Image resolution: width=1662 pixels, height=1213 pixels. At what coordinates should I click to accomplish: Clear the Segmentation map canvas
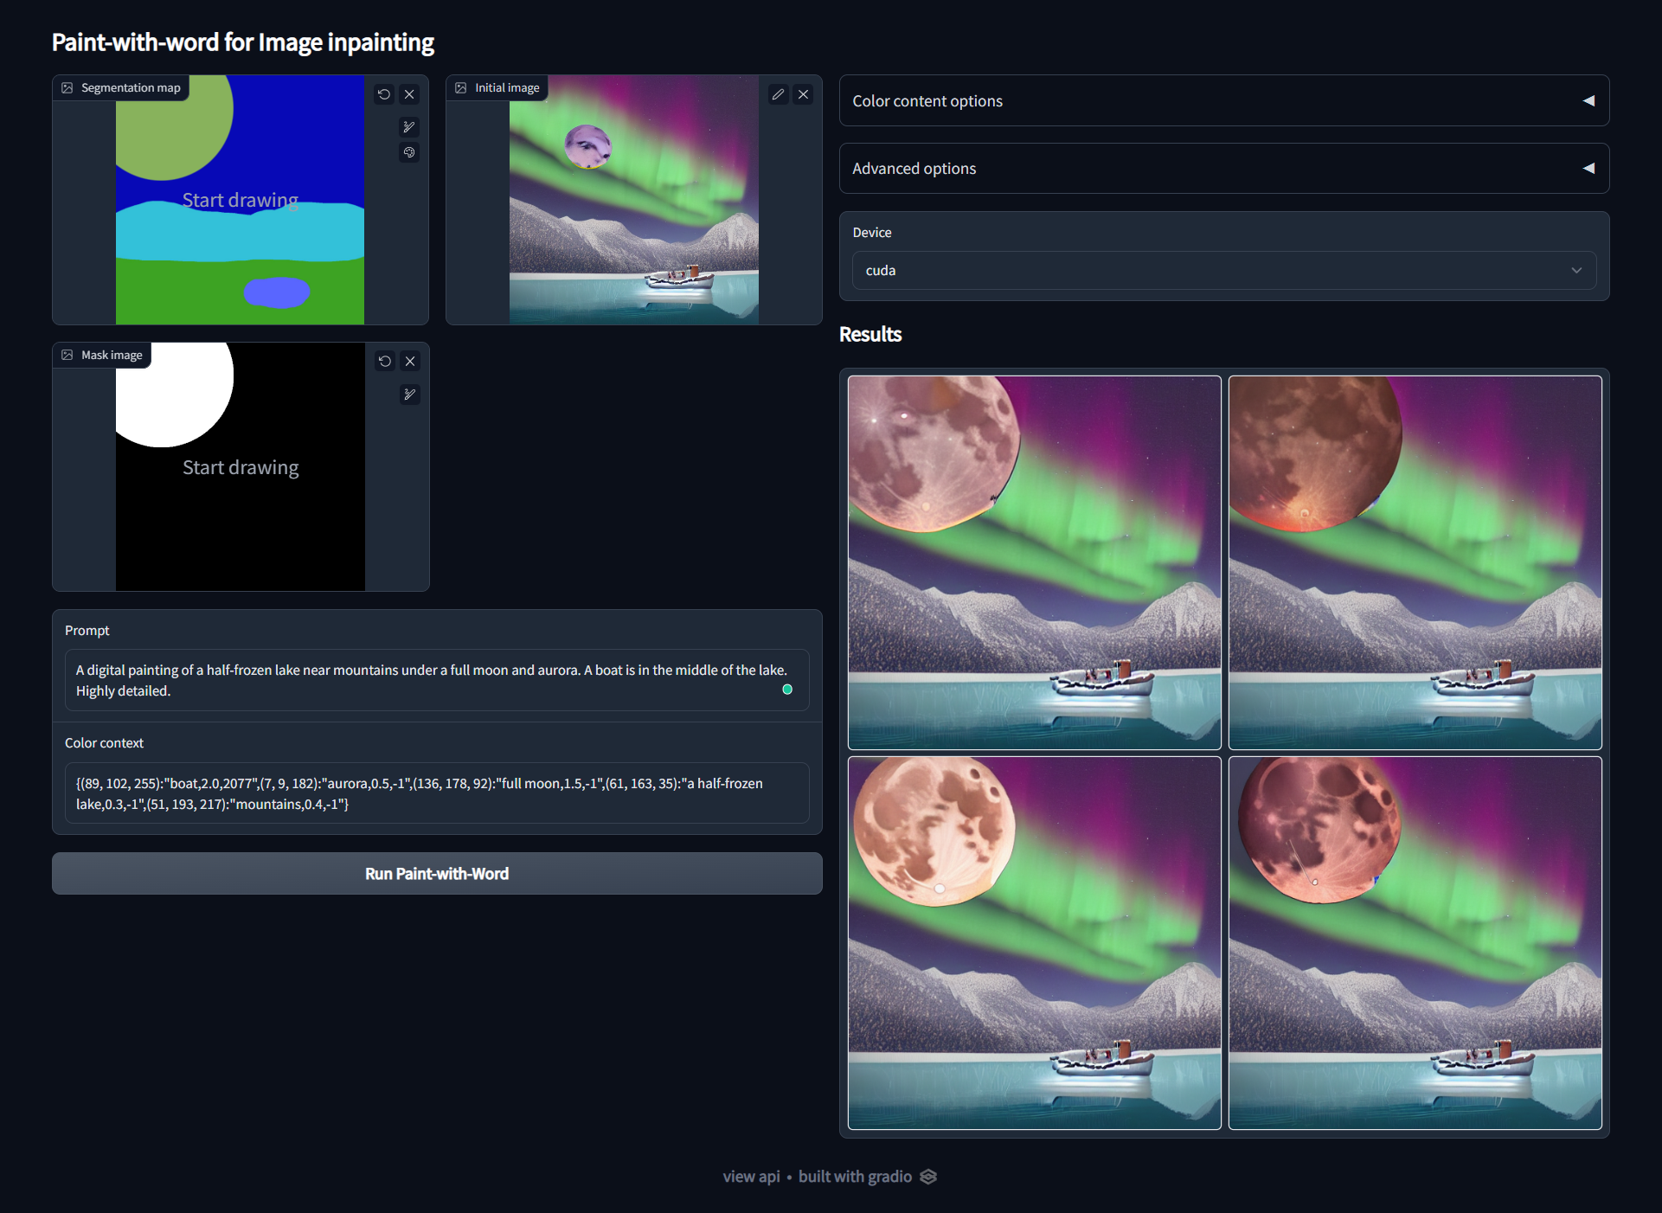click(410, 94)
